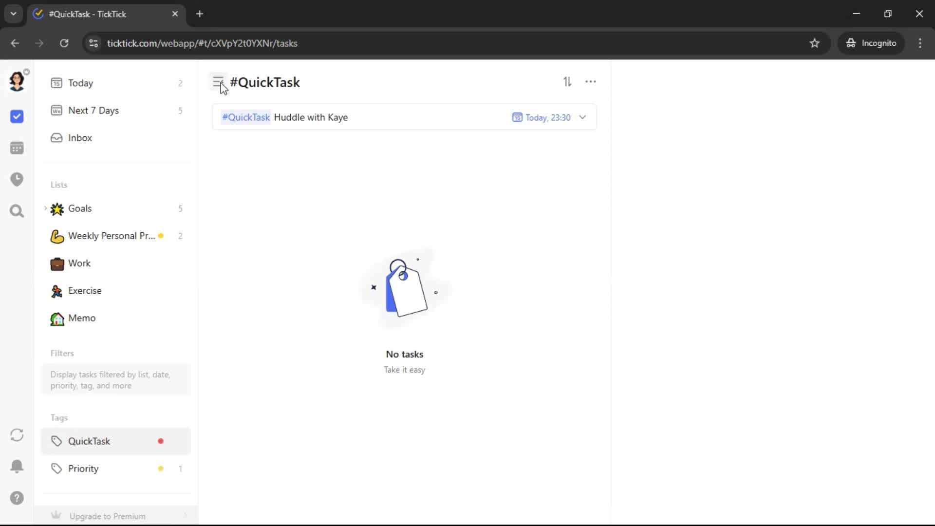Viewport: 935px width, 526px height.
Task: Open the Help question mark icon
Action: [x=17, y=498]
